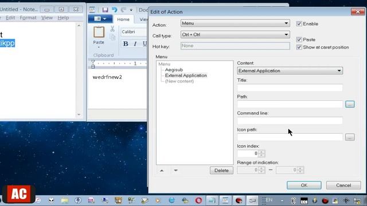This screenshot has height=206, width=367.
Task: Open the Format menu in Notepad
Action: point(28,18)
